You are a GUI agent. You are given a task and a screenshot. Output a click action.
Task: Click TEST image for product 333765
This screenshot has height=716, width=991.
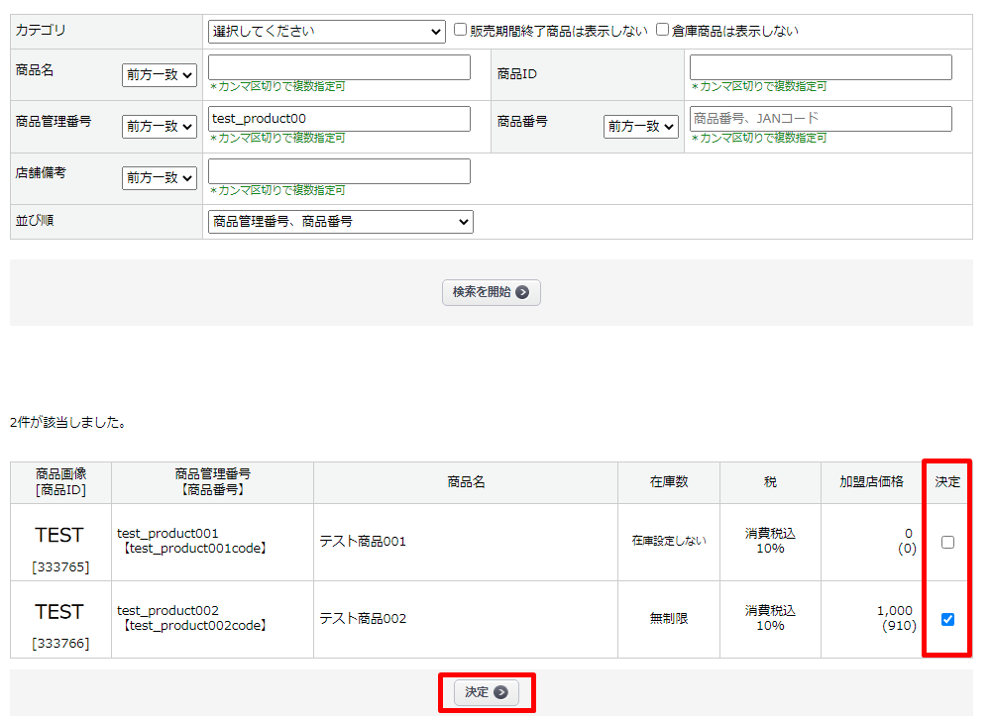point(59,535)
